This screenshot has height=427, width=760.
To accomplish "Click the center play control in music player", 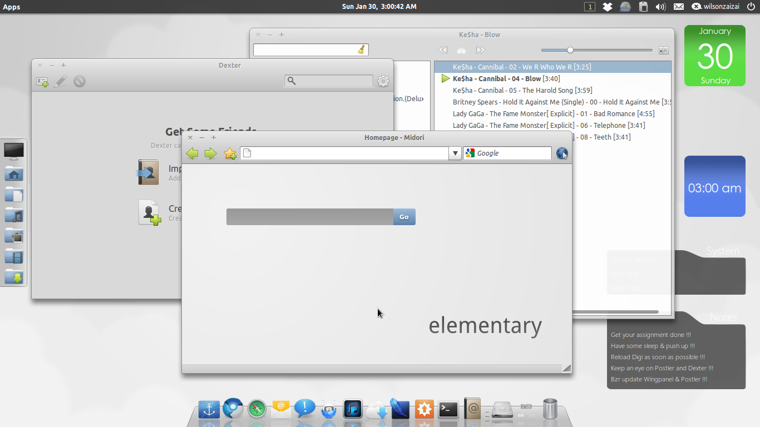I will (x=461, y=50).
